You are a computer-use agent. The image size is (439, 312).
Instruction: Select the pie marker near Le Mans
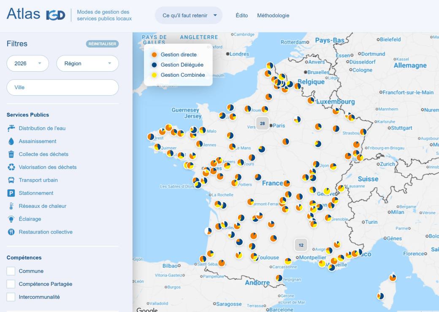pos(232,146)
